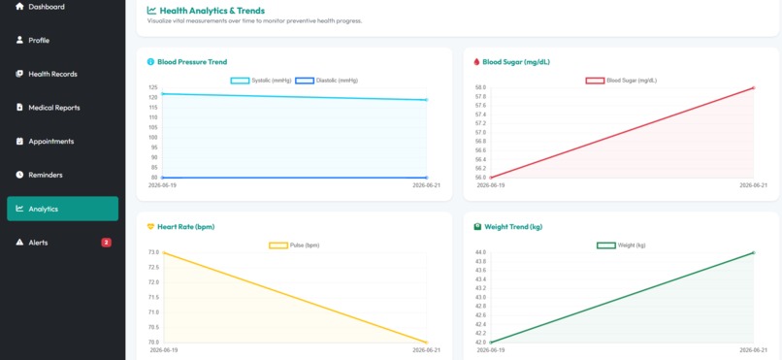This screenshot has height=360, width=782.
Task: Click the Dashboard home icon
Action: point(19,7)
